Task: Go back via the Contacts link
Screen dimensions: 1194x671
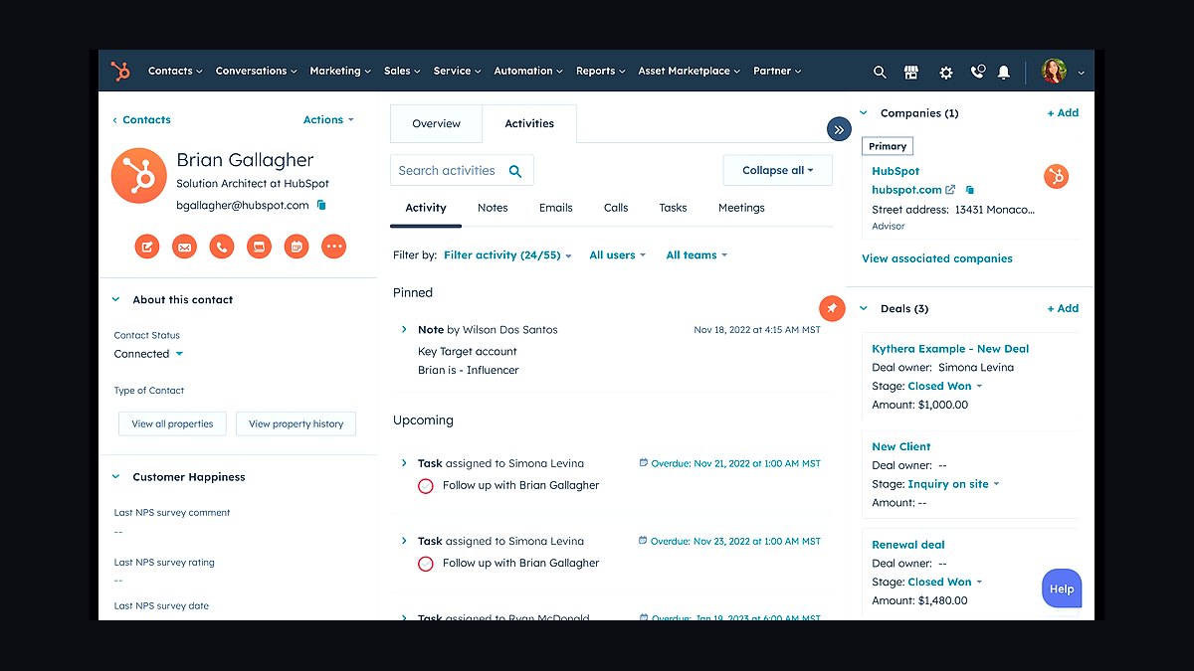Action: coord(141,119)
